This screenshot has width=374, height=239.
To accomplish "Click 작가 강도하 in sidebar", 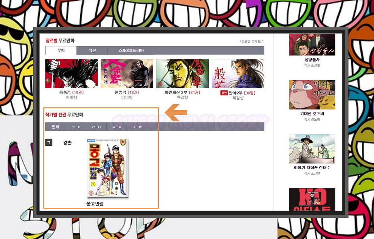I will click(312, 119).
